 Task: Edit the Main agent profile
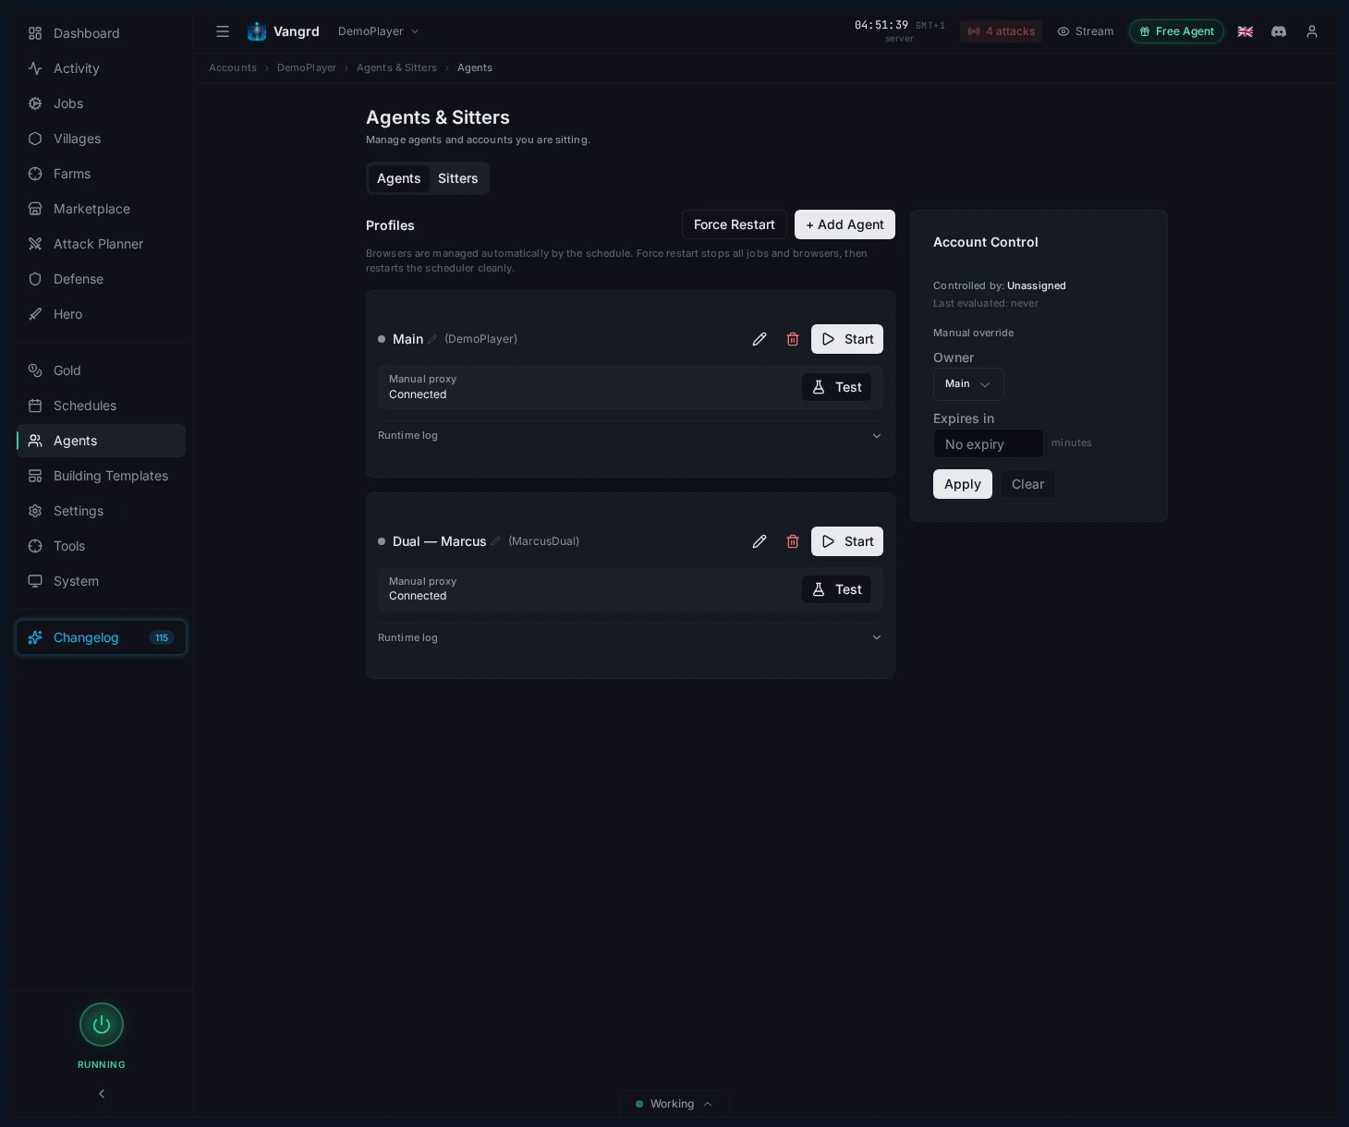(x=760, y=339)
